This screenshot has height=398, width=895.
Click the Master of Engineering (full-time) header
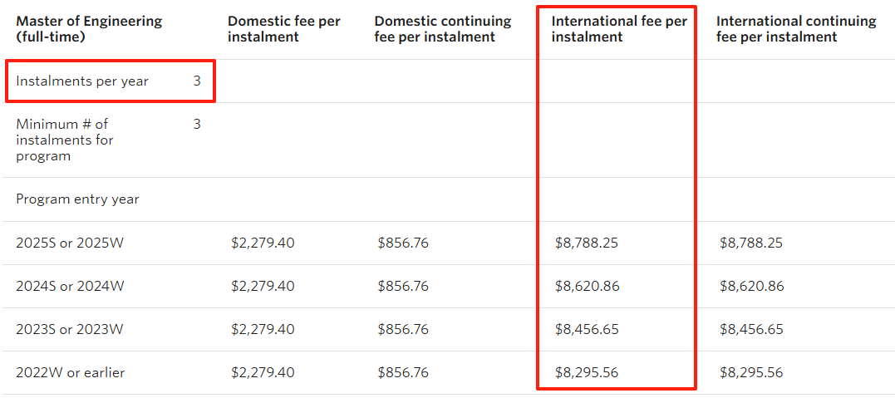89,29
